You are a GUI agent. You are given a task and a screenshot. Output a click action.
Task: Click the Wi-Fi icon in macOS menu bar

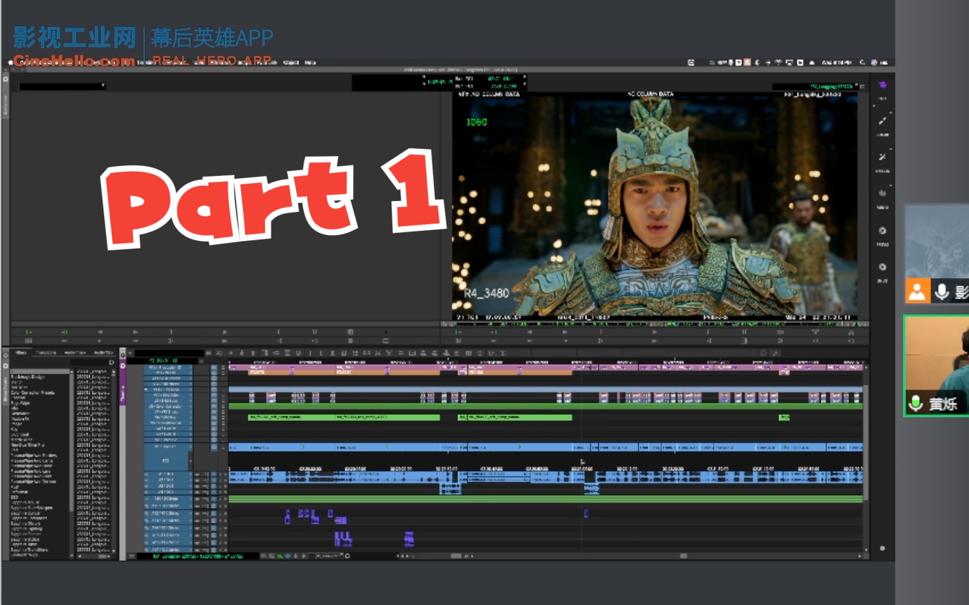click(778, 62)
